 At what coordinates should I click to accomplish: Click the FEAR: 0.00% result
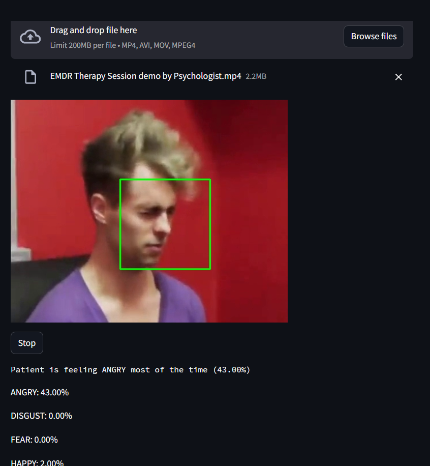[34, 440]
